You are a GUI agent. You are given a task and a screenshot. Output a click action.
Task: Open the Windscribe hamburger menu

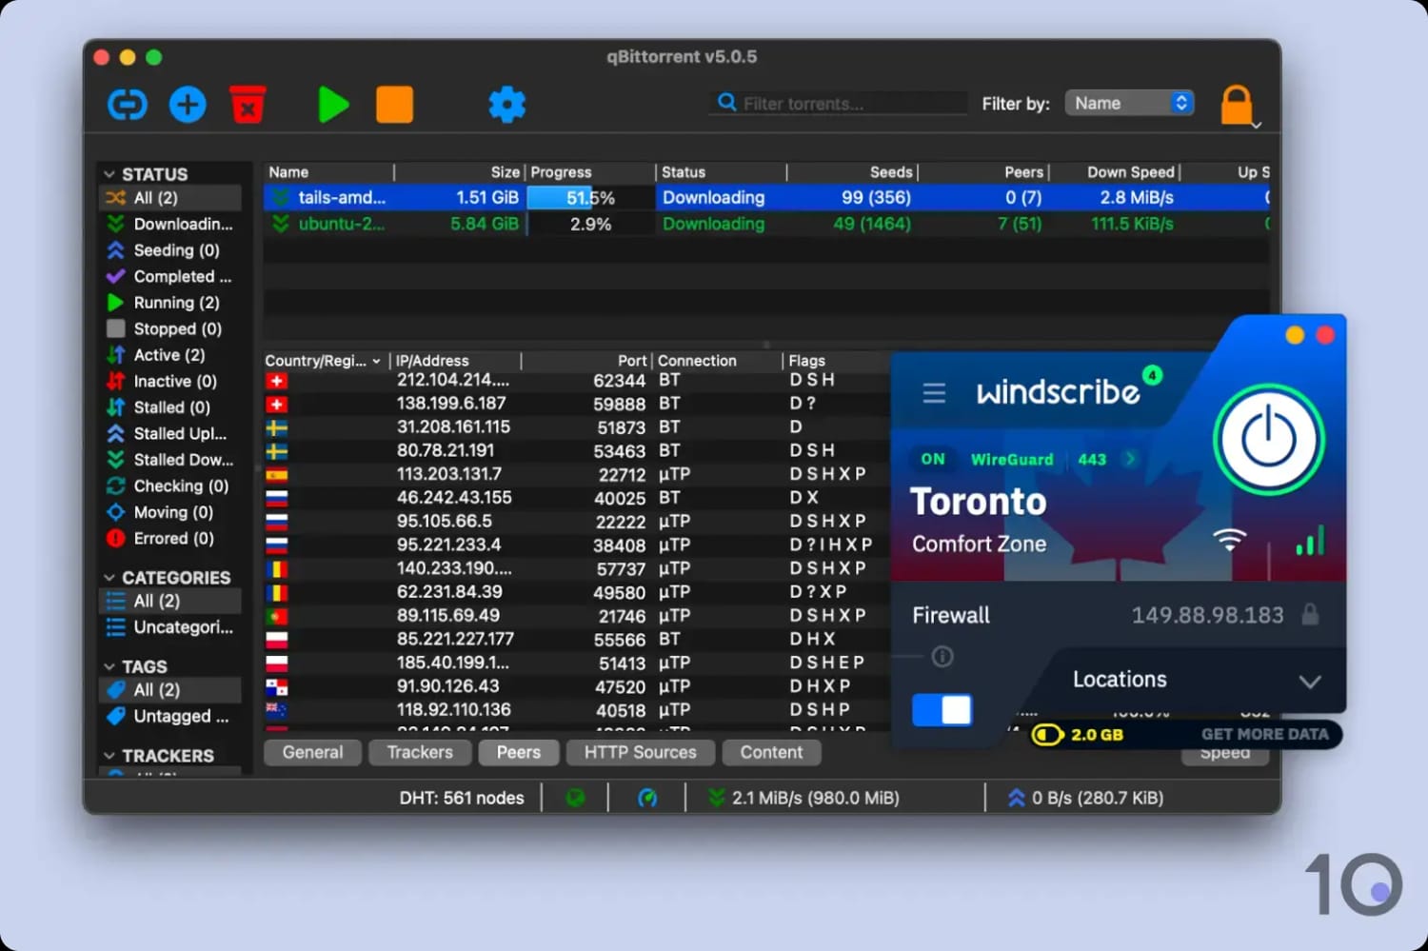[x=934, y=393]
